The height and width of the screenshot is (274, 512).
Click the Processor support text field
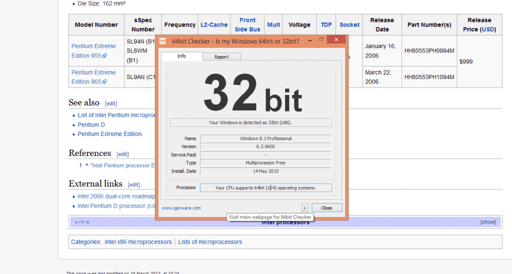pyautogui.click(x=265, y=188)
